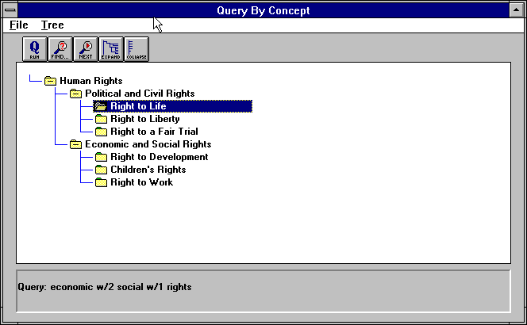The height and width of the screenshot is (325, 527).
Task: Select the Right to Development item
Action: [x=159, y=157]
